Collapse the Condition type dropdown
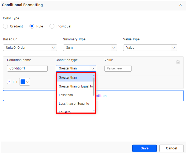Screen dimensions: 187x154 click(x=93, y=68)
